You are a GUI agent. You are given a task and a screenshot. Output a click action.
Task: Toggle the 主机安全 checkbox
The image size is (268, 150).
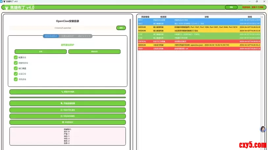point(16,79)
